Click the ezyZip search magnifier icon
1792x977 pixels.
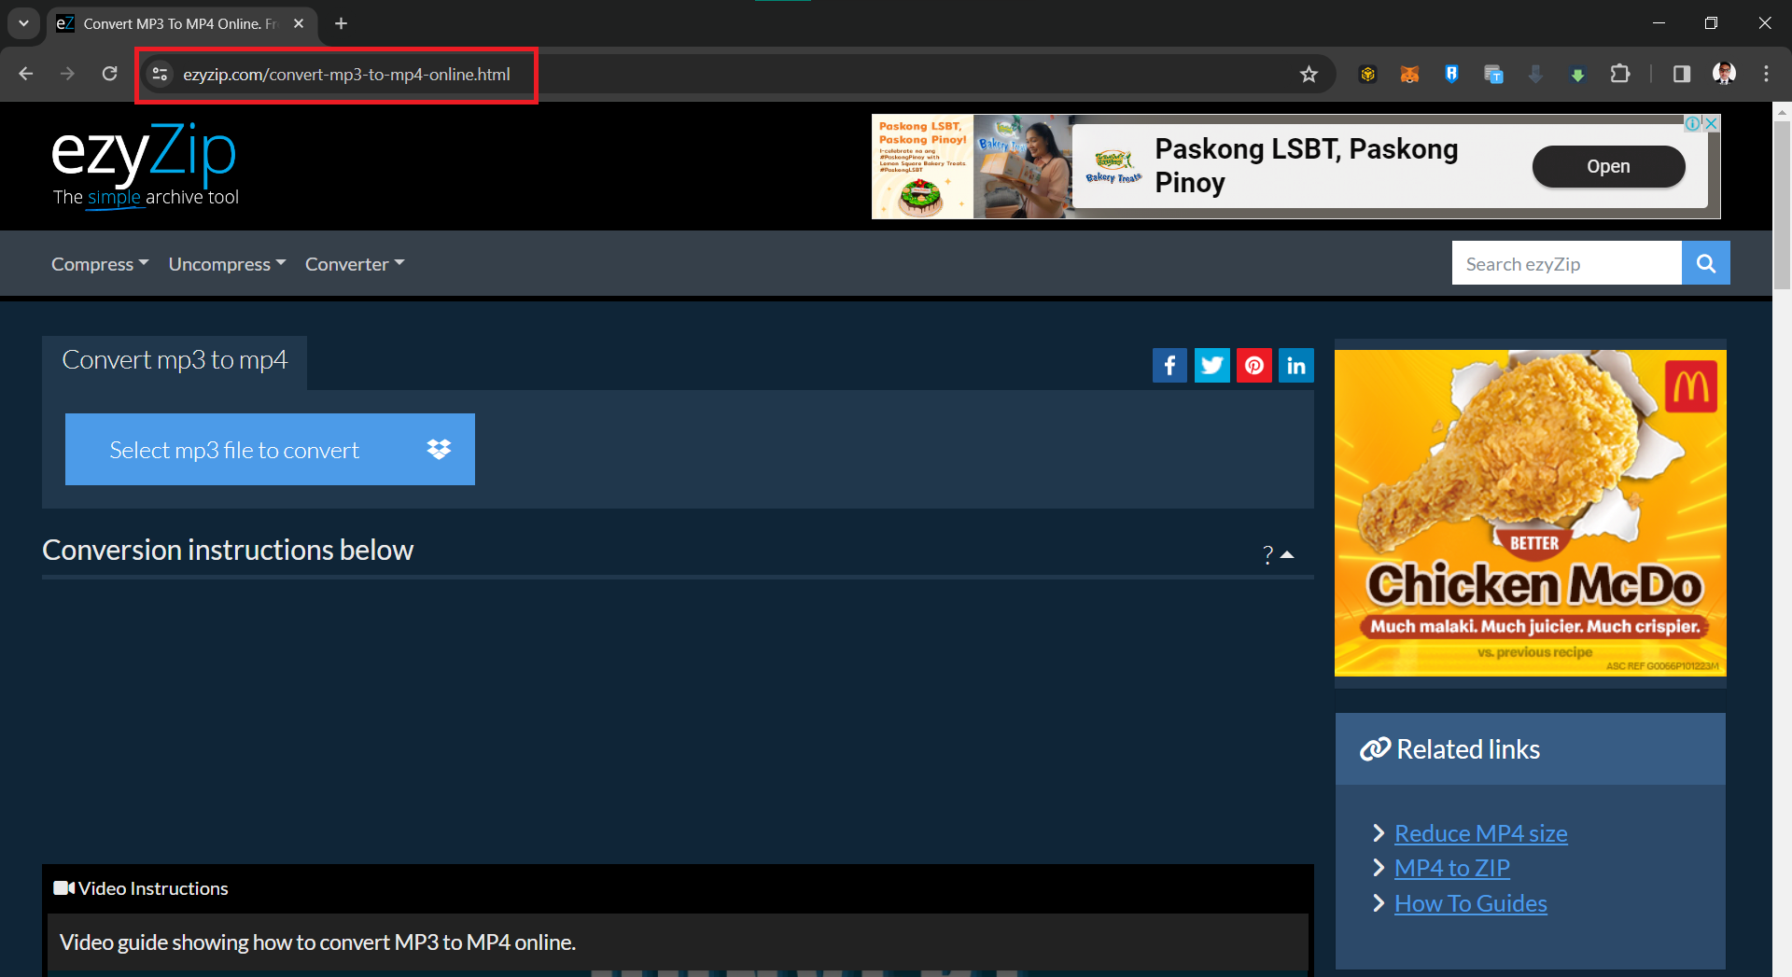[x=1705, y=262]
